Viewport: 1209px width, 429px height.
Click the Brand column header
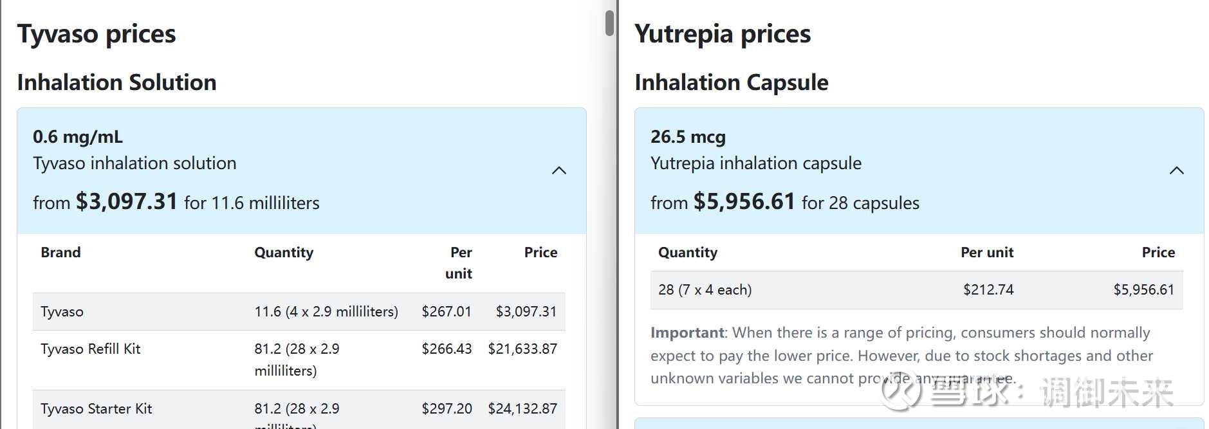(60, 252)
